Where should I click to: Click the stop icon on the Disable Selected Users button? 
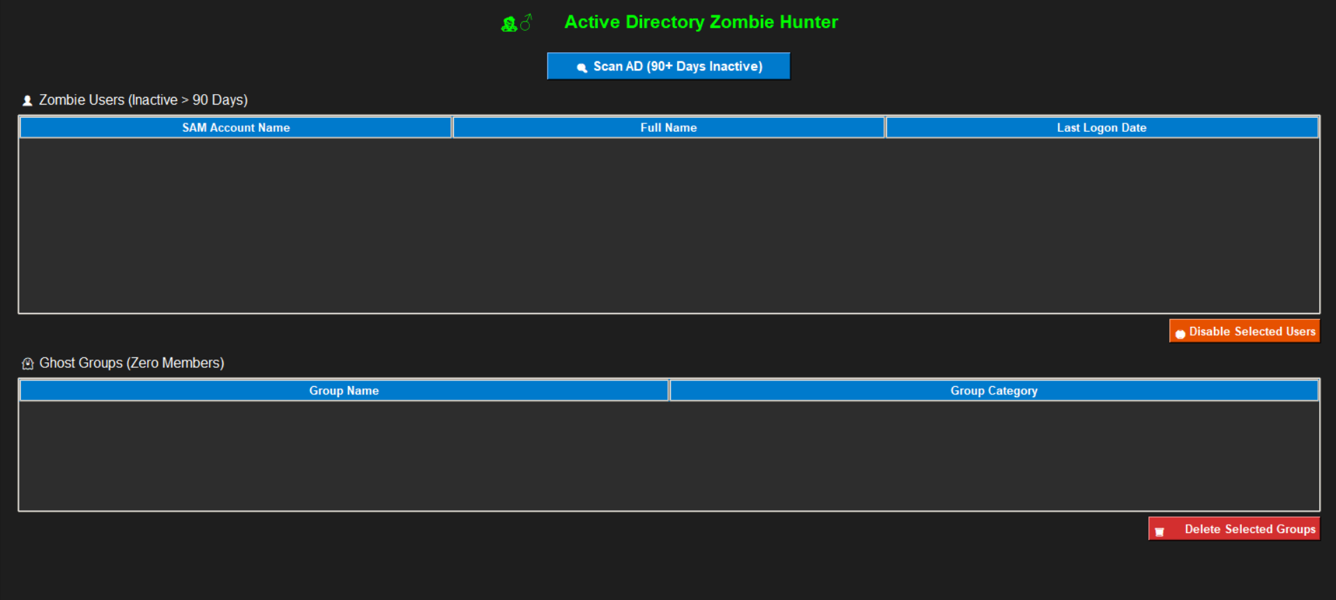tap(1180, 334)
